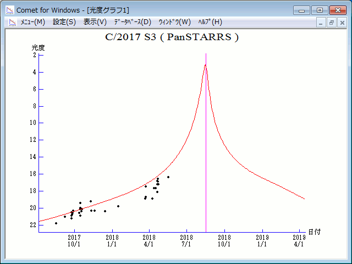The width and height of the screenshot is (352, 264).
Task: Minimize the inner graph child window
Action: pyautogui.click(x=321, y=23)
